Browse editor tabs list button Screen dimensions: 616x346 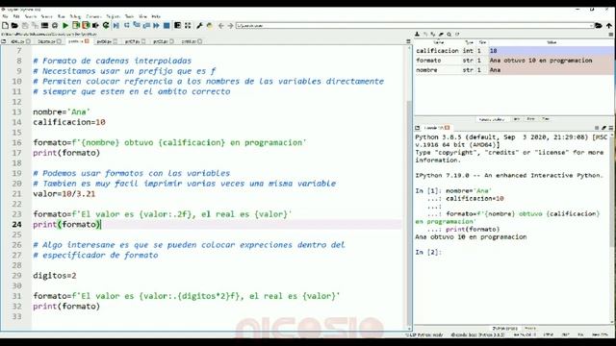tap(4, 41)
